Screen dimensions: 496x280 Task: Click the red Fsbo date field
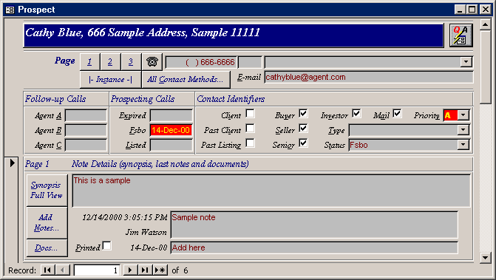point(171,130)
